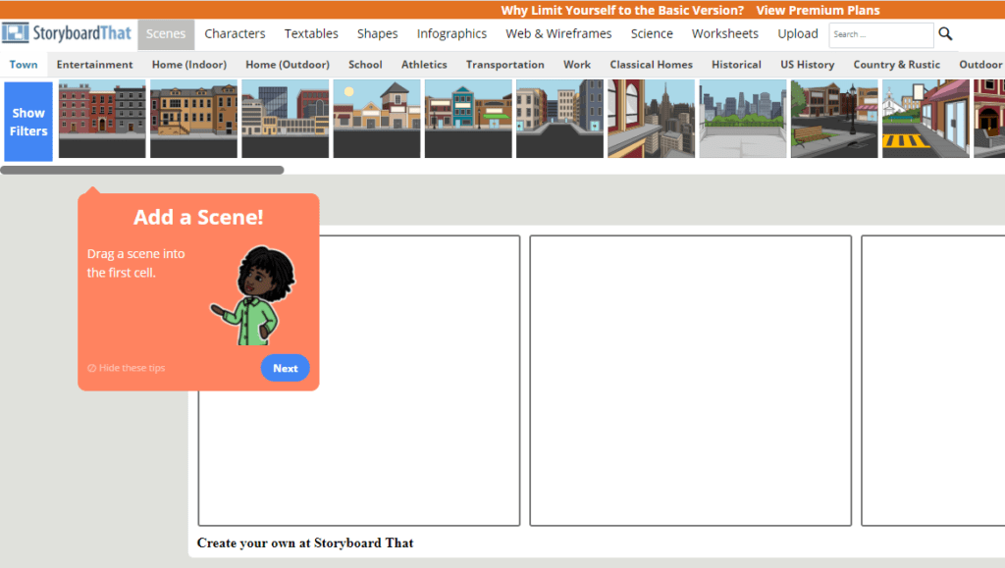Click the scene thumbnails horizontal scrollbar

tap(141, 171)
